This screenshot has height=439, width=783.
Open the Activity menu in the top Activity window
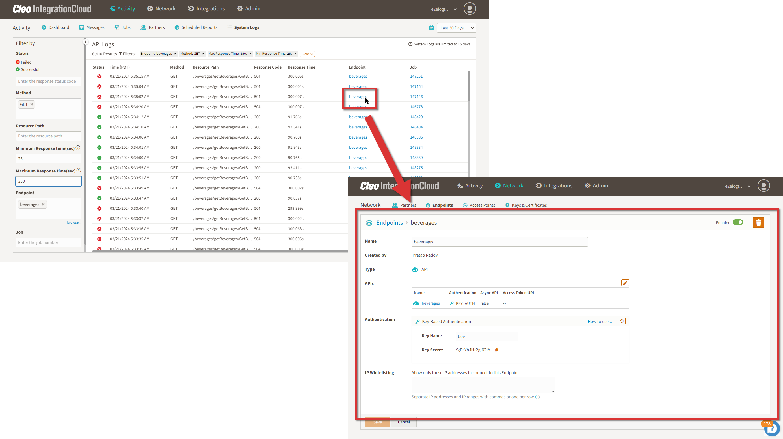(x=122, y=9)
